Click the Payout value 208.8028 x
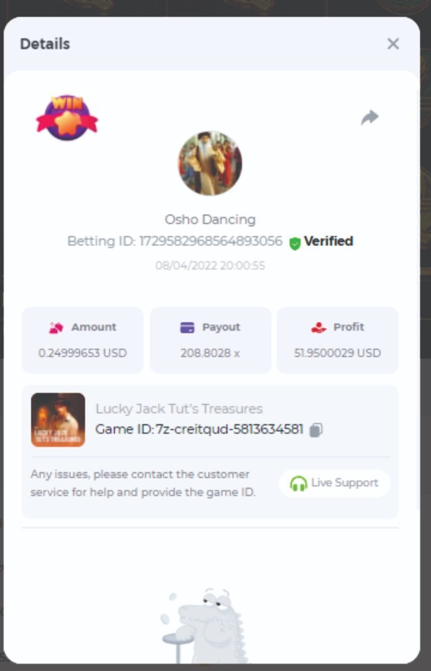The width and height of the screenshot is (431, 671). 210,353
